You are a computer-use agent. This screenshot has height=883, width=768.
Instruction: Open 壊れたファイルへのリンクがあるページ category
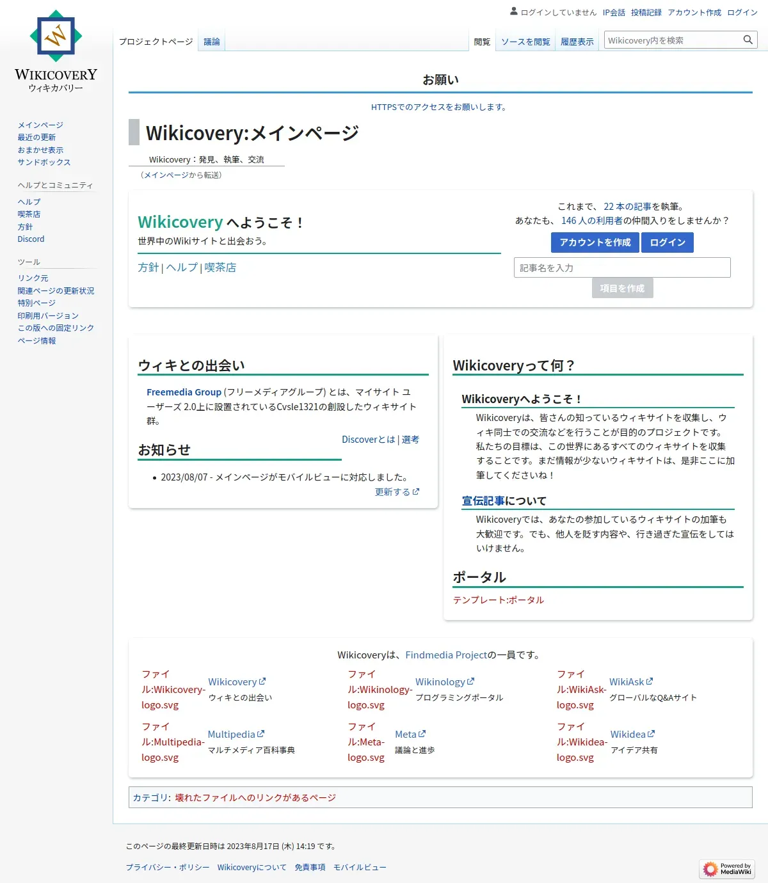(x=255, y=798)
